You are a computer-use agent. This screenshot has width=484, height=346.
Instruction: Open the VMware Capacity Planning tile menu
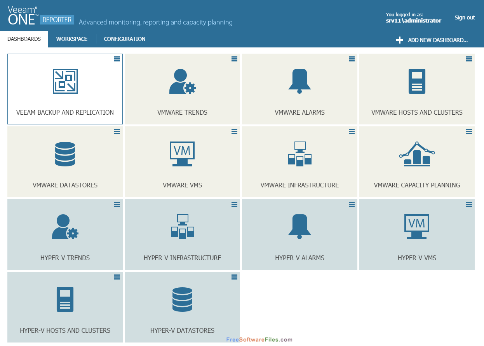(x=469, y=131)
